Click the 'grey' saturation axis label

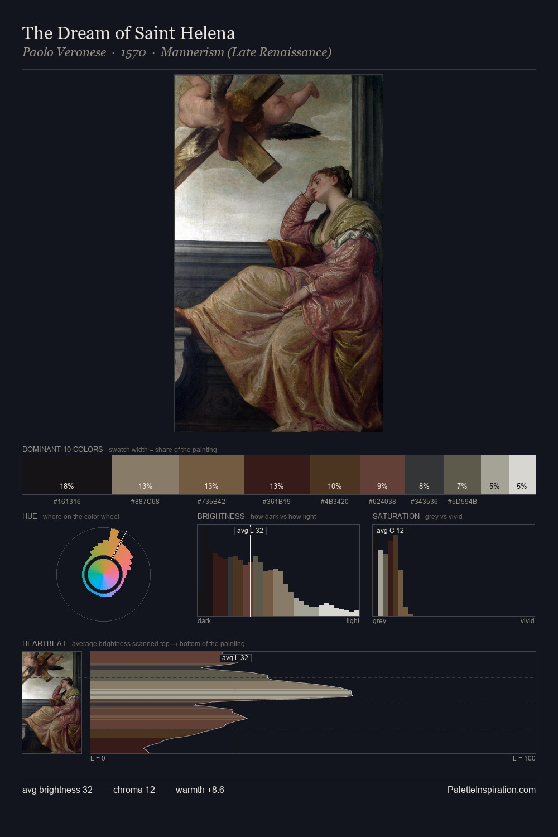379,621
